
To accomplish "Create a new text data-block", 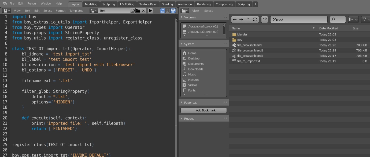I will pyautogui.click(x=133, y=11).
